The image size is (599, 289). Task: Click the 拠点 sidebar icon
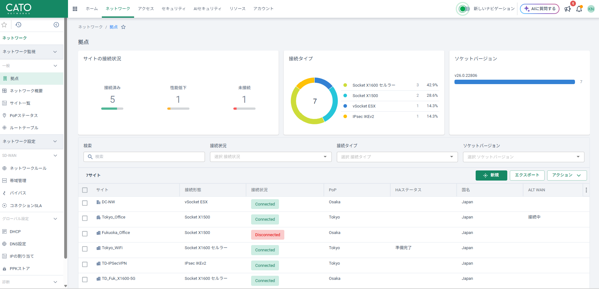5,78
